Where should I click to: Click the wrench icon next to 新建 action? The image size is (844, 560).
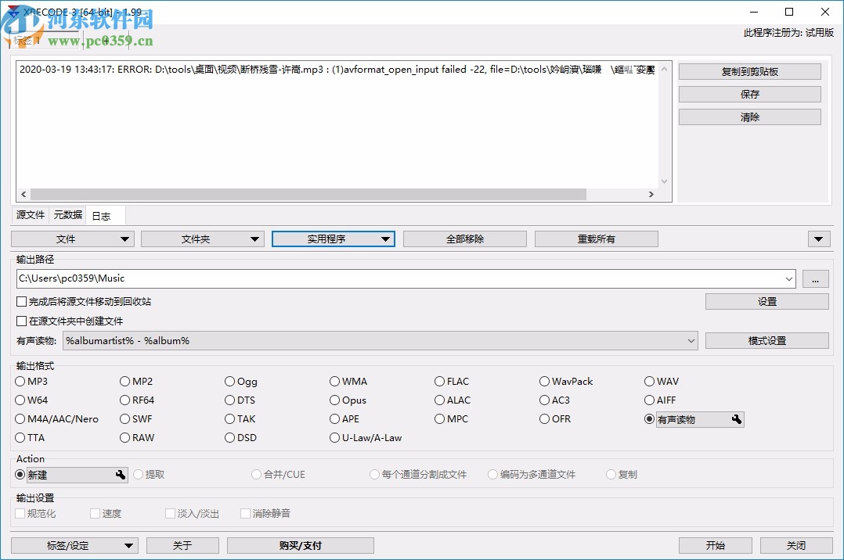click(121, 475)
